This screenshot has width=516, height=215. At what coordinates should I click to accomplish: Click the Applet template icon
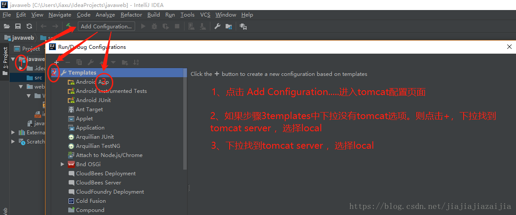tap(71, 119)
